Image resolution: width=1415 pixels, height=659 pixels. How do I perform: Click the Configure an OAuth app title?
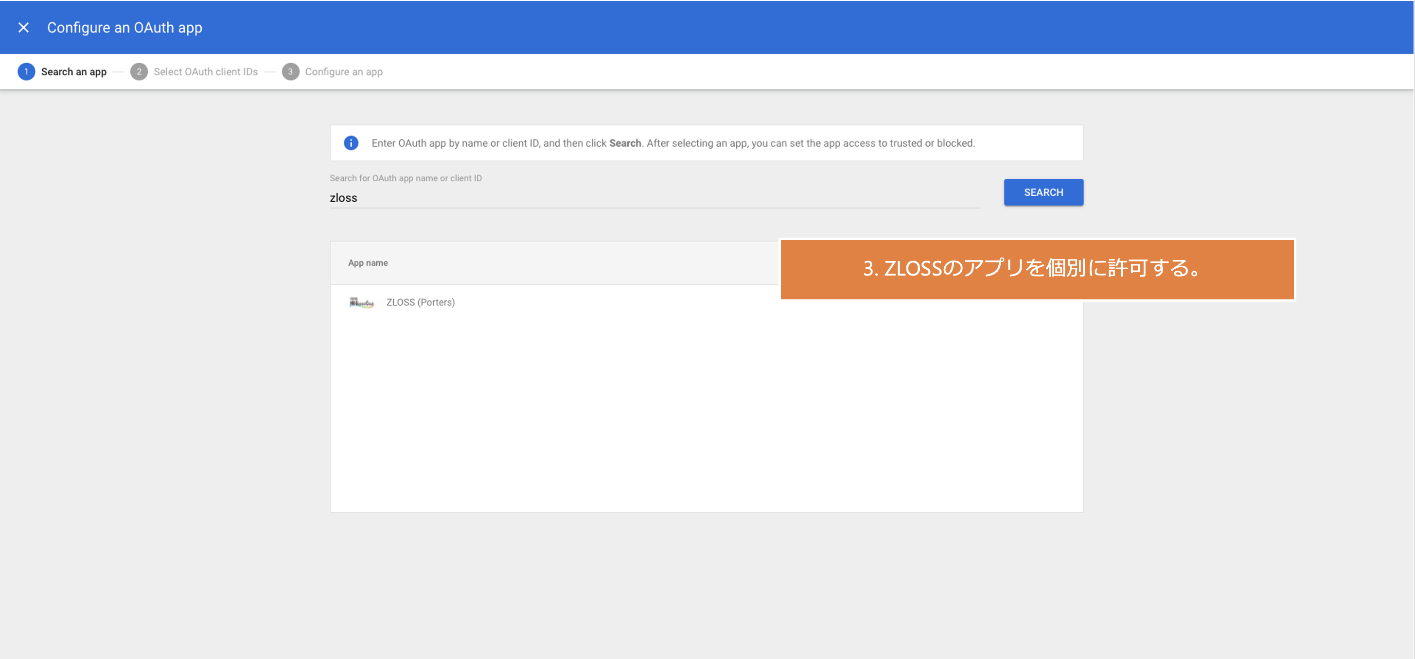click(124, 27)
